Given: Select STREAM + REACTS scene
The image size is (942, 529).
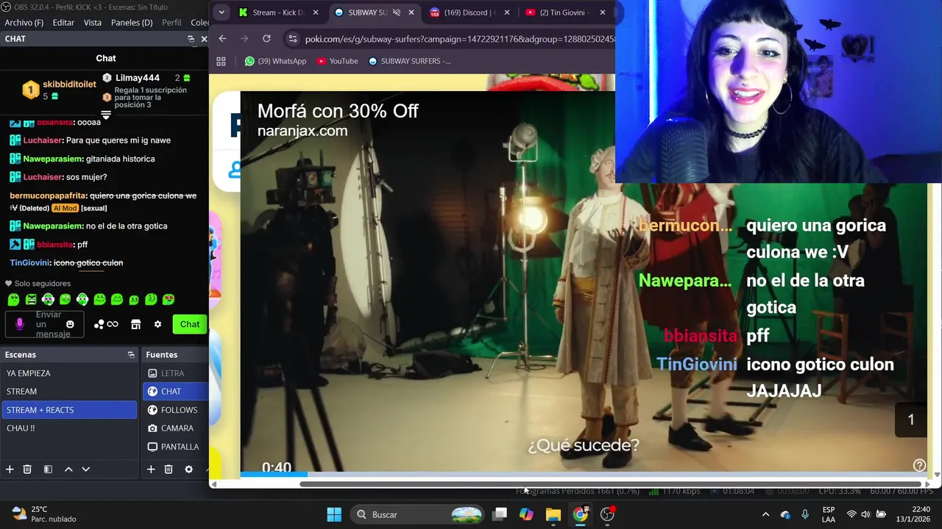Looking at the screenshot, I should (x=69, y=410).
